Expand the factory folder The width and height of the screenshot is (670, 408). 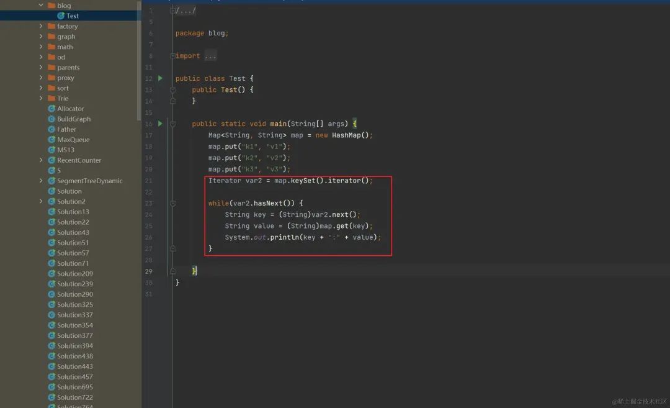point(41,26)
